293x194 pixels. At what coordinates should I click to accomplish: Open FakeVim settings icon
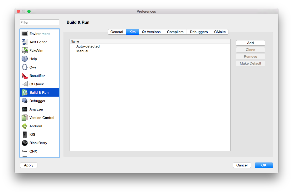tap(25, 50)
